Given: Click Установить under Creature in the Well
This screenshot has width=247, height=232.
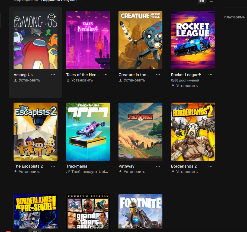Looking at the screenshot, I should (132, 80).
